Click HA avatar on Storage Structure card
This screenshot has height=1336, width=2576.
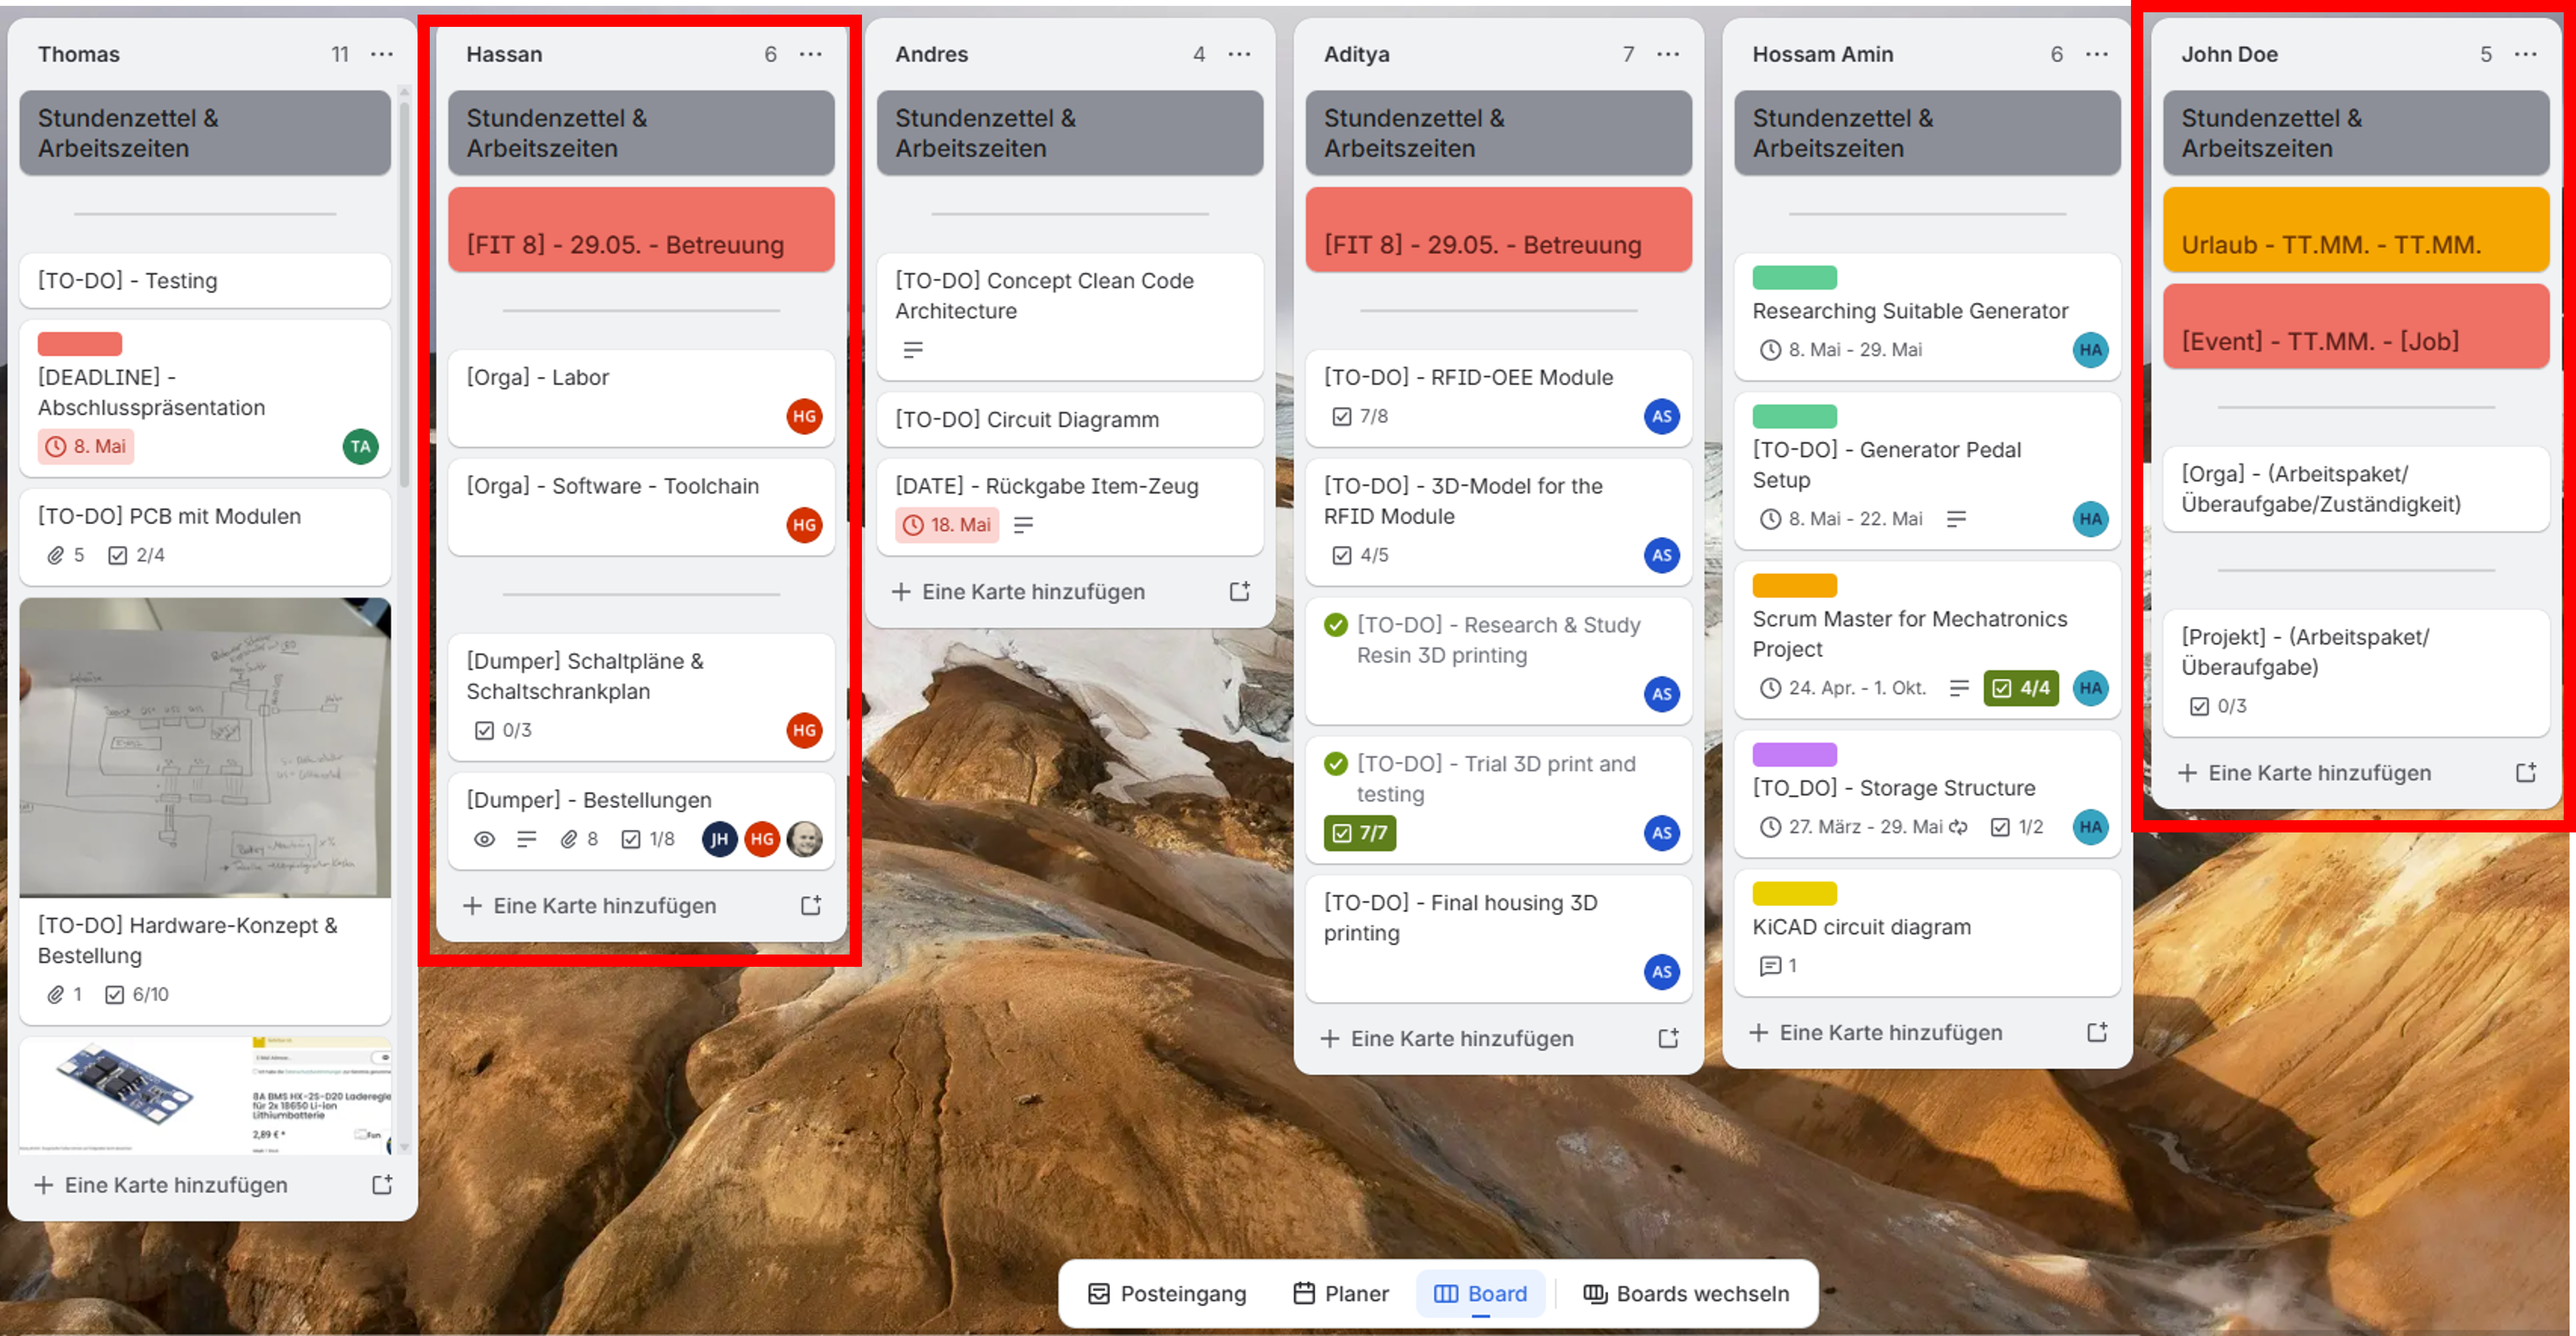coord(2090,827)
